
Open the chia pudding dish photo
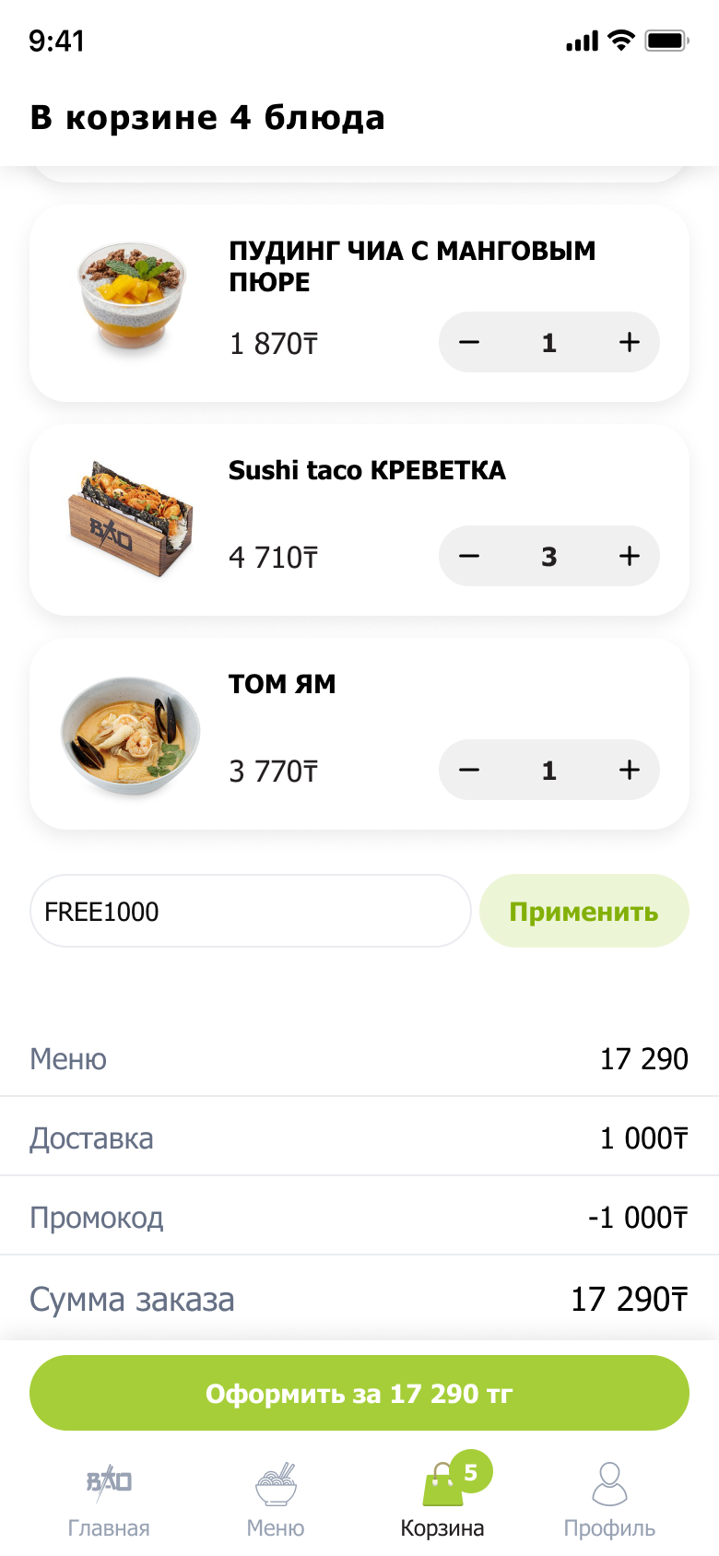coord(131,297)
